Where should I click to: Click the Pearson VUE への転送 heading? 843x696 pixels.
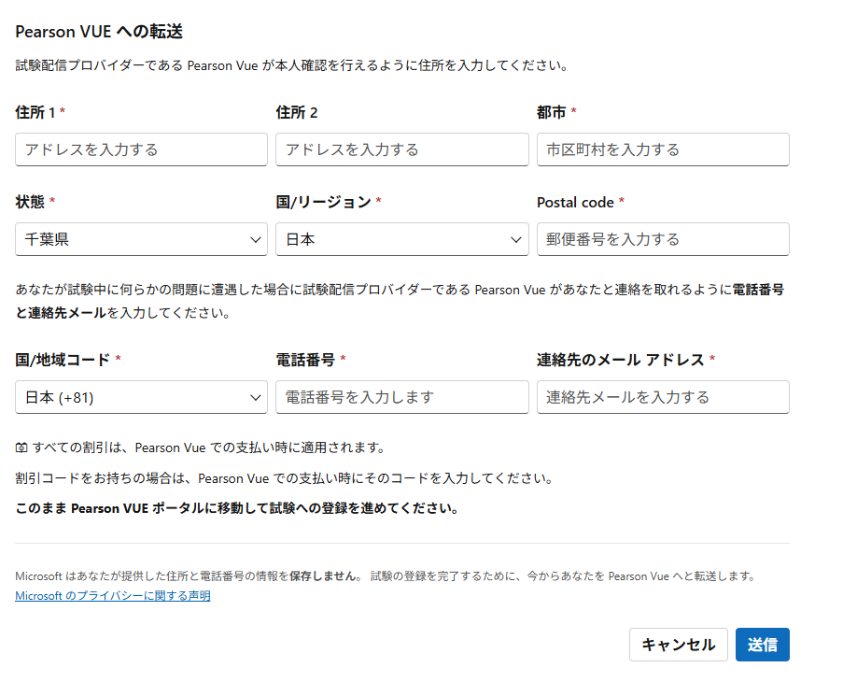(99, 32)
